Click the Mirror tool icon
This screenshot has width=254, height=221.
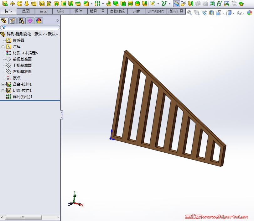(x=145, y=3)
